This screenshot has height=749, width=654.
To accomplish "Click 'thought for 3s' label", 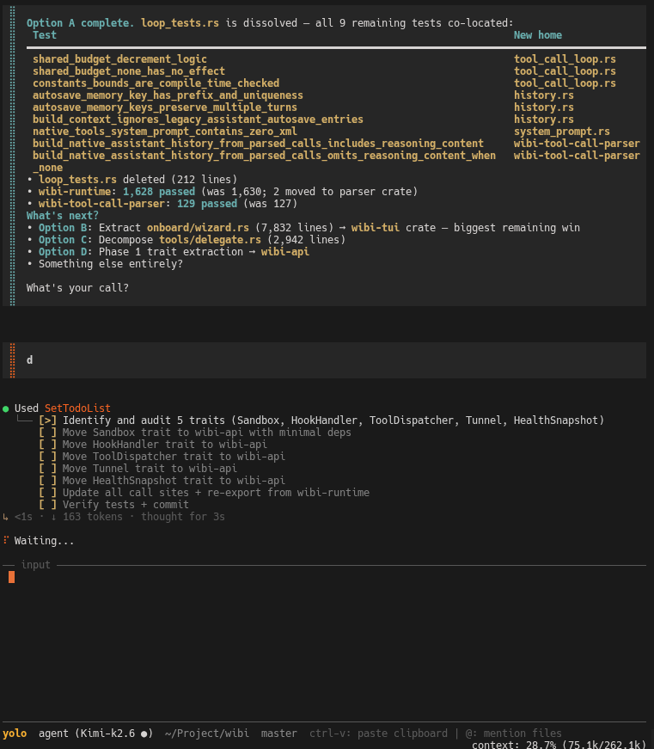I will click(x=183, y=517).
